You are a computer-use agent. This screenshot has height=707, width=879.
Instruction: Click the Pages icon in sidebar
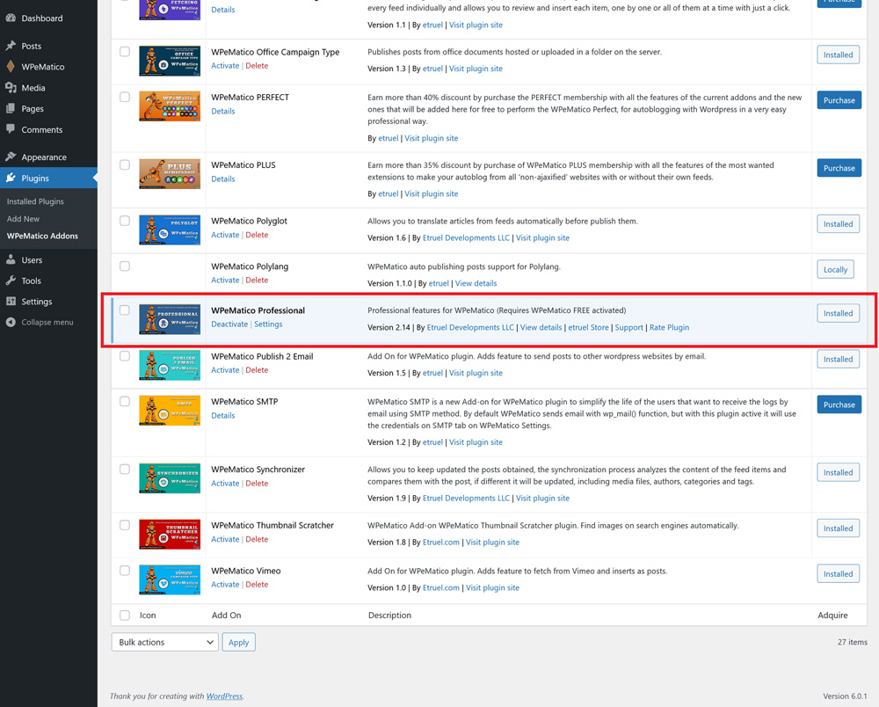[x=11, y=108]
